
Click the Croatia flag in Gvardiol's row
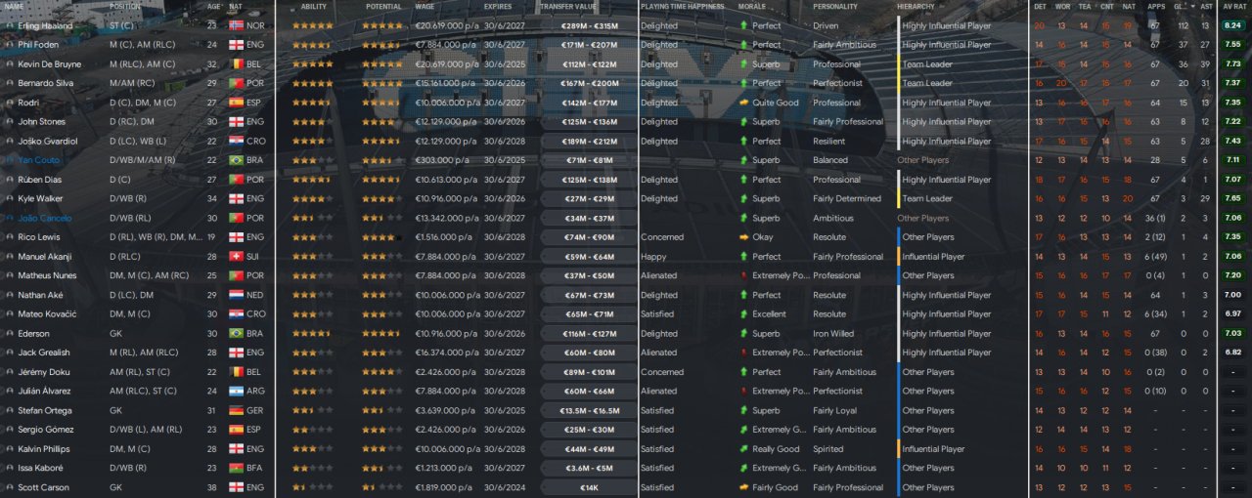236,142
